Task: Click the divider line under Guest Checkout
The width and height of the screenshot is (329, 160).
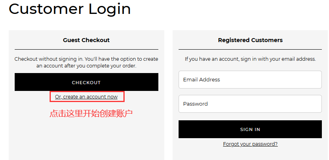Action: click(86, 49)
